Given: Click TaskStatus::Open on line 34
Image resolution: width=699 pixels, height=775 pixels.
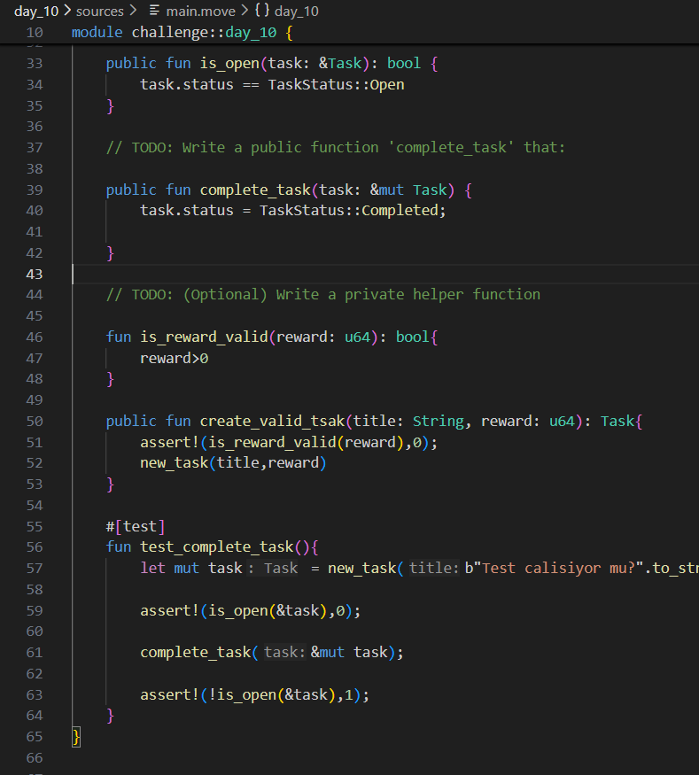Looking at the screenshot, I should coord(336,84).
